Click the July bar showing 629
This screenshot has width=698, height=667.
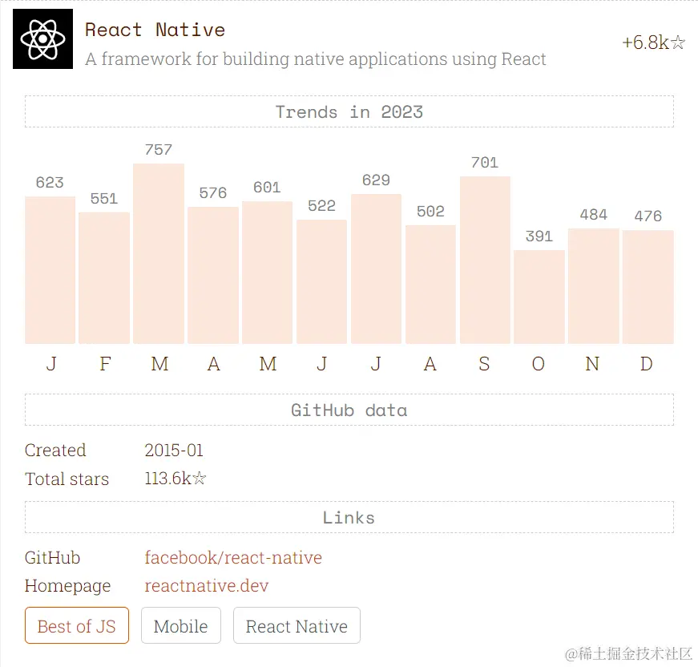376,269
